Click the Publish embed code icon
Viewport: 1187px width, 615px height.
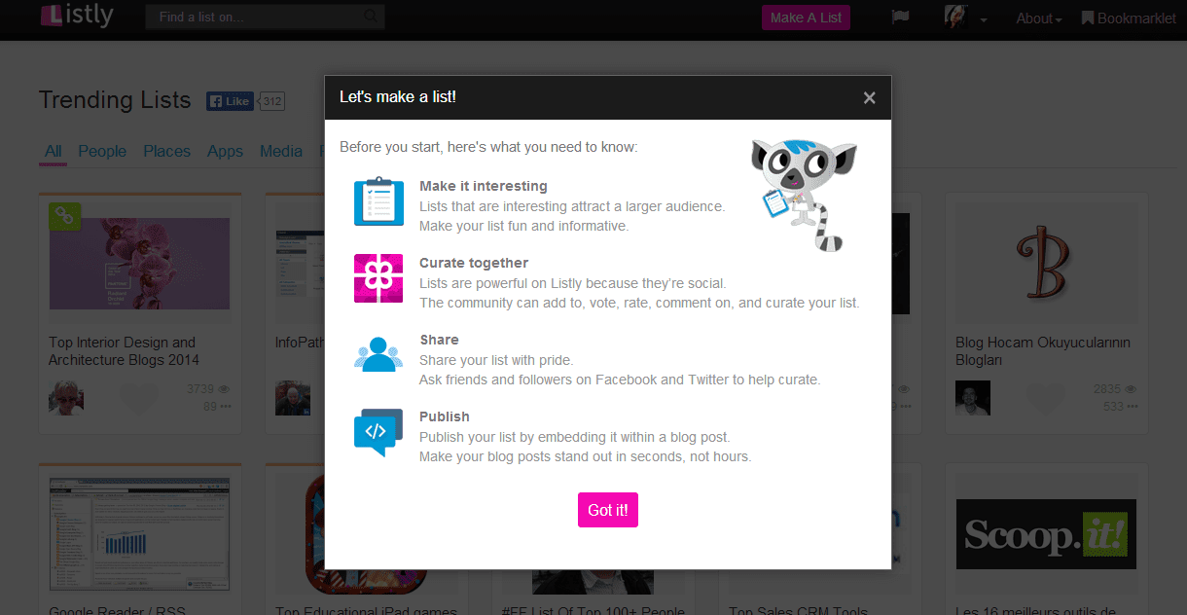click(x=378, y=432)
